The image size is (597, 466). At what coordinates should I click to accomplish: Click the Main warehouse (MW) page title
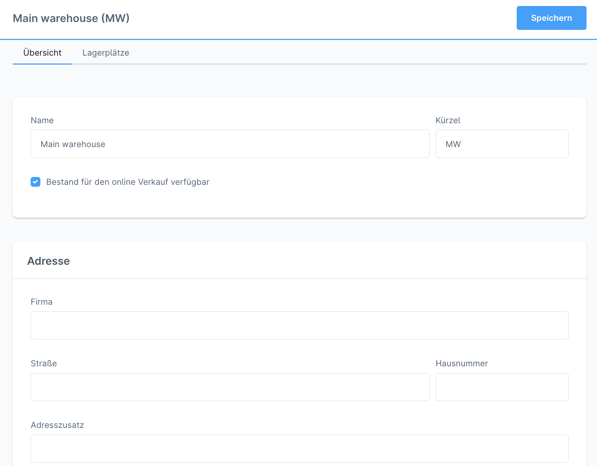point(71,18)
